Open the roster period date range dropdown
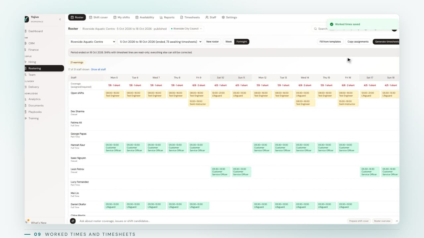The width and height of the screenshot is (424, 238). (x=160, y=42)
